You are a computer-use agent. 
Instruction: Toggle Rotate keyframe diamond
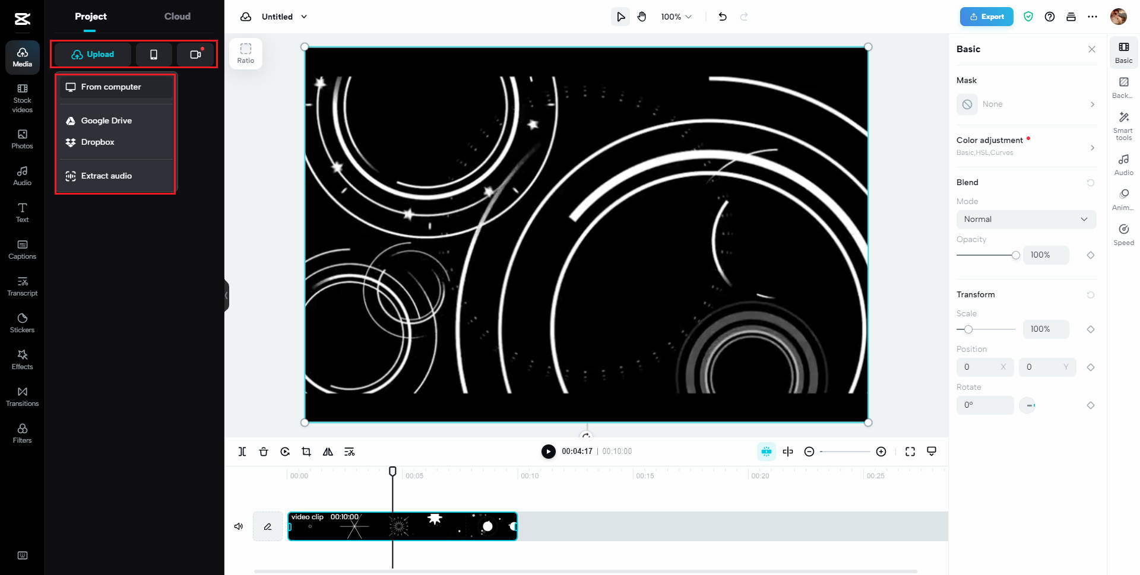point(1091,405)
